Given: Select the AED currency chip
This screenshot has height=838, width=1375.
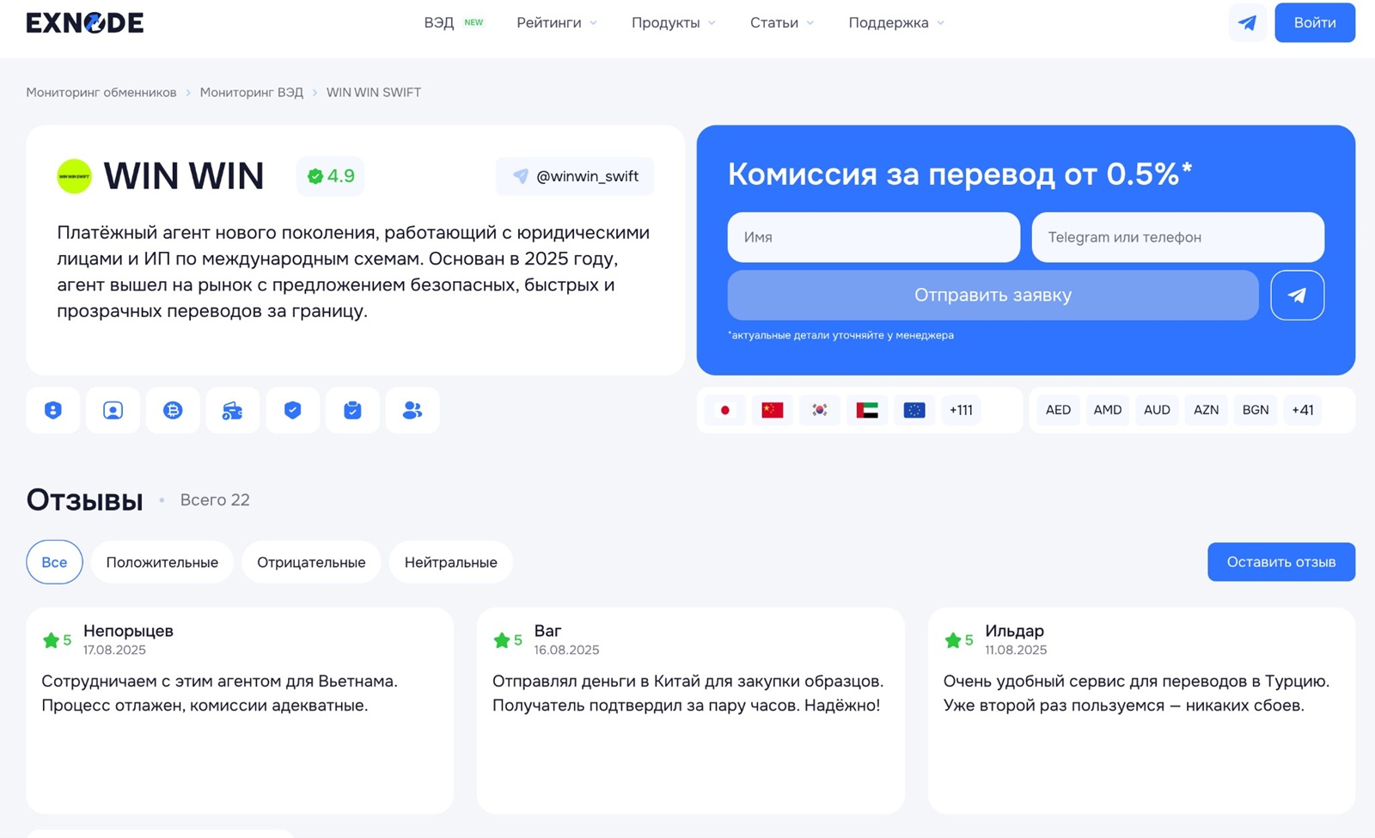Looking at the screenshot, I should (1058, 410).
